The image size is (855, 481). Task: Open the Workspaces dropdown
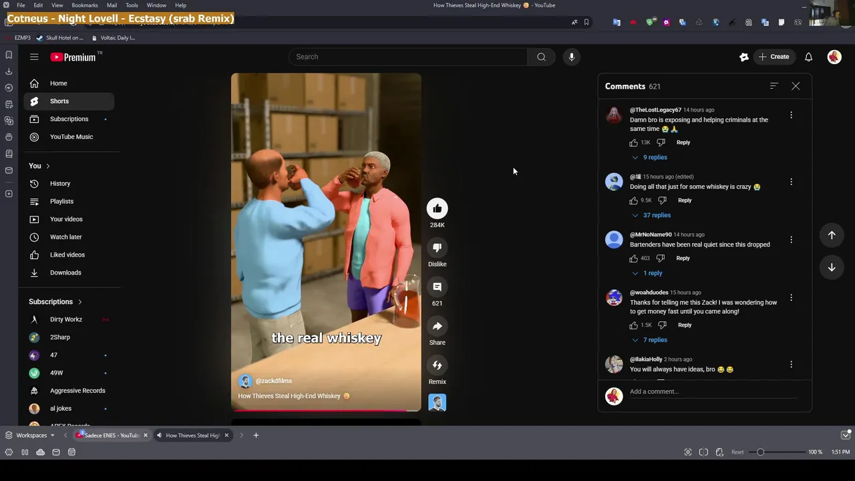[x=30, y=436]
